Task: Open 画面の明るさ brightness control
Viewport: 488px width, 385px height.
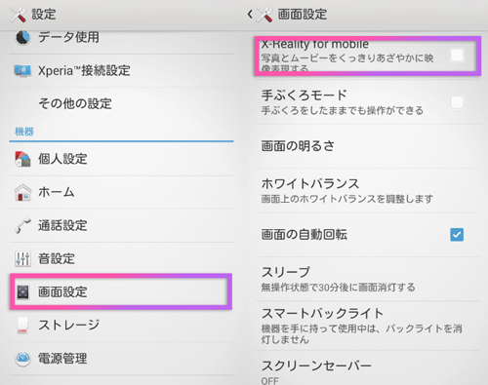Action: coord(368,146)
